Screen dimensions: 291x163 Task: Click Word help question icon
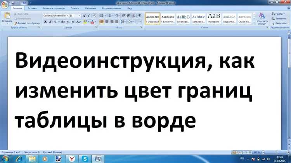(x=289, y=9)
